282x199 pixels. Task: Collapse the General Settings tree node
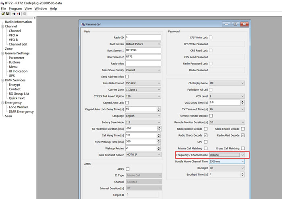pyautogui.click(x=3, y=54)
